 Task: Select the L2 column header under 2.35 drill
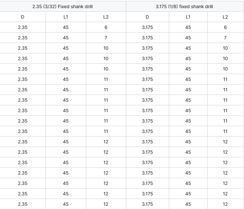click(106, 17)
